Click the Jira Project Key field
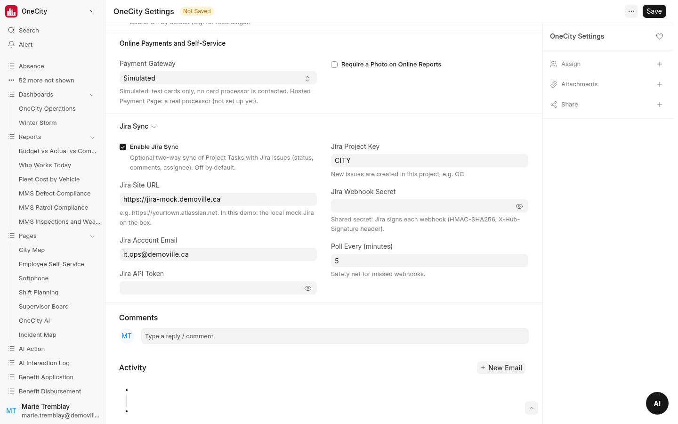The height and width of the screenshot is (424, 678). coord(429,161)
